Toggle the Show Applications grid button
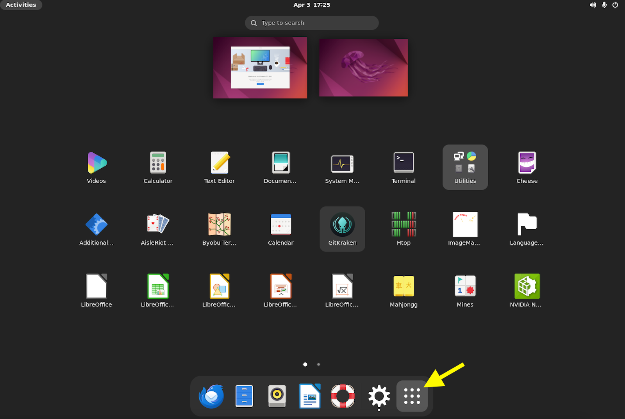 (412, 396)
